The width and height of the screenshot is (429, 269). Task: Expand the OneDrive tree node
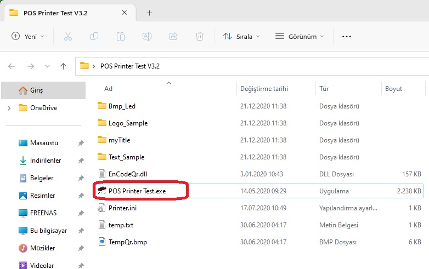point(9,108)
